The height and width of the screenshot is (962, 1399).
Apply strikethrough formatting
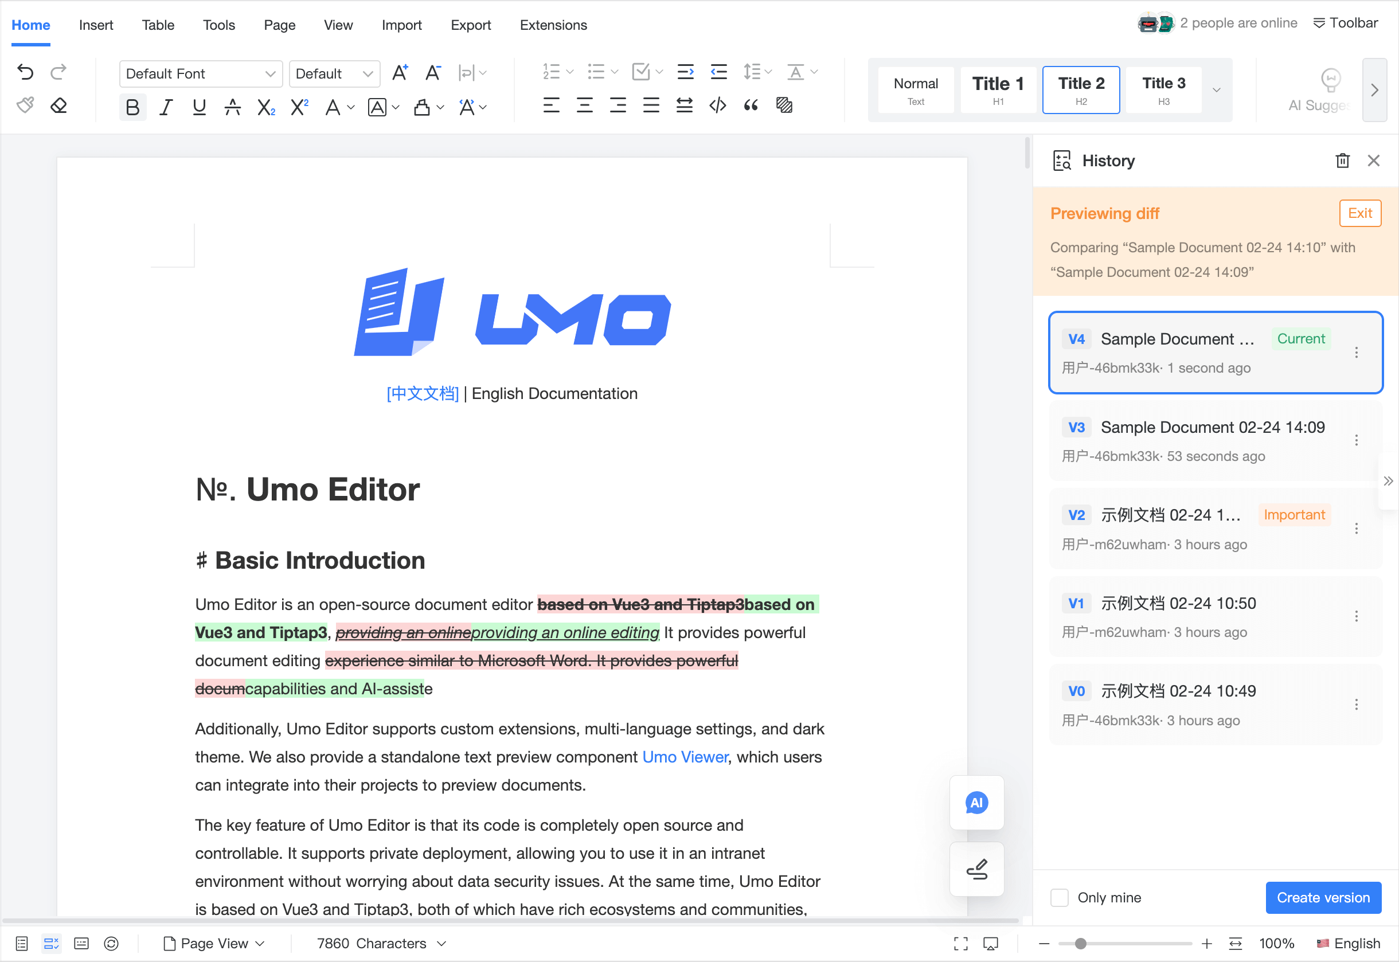[x=233, y=107]
